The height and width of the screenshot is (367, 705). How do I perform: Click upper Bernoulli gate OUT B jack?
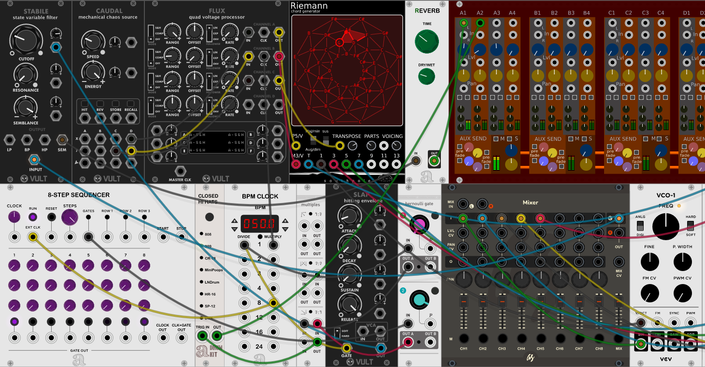pos(431,266)
